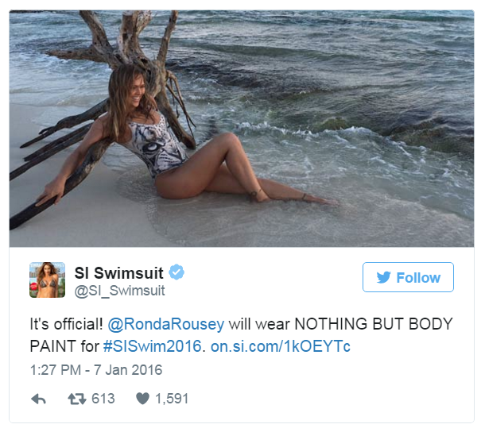Open the @RondaRousey mention
The image size is (485, 432).
(166, 324)
